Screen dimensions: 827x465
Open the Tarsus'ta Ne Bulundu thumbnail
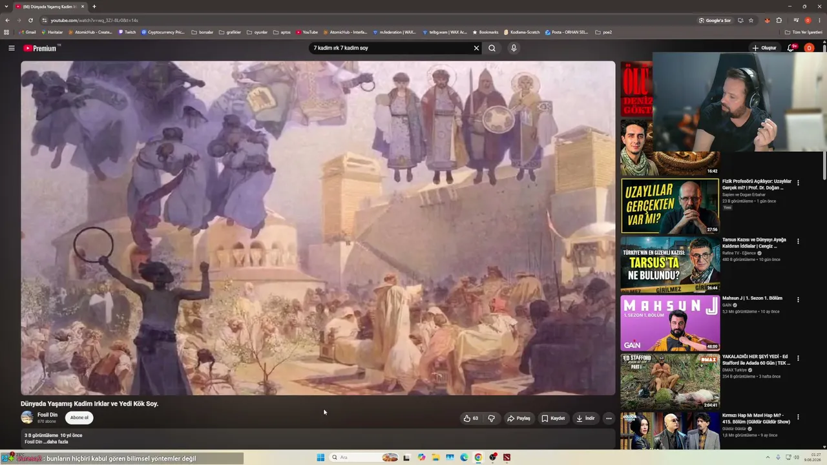coord(670,265)
